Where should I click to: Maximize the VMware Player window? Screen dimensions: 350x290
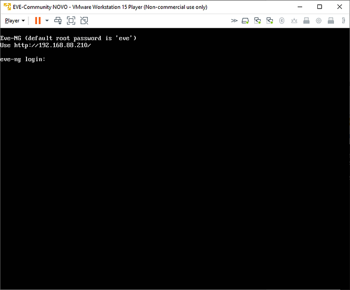[x=319, y=7]
